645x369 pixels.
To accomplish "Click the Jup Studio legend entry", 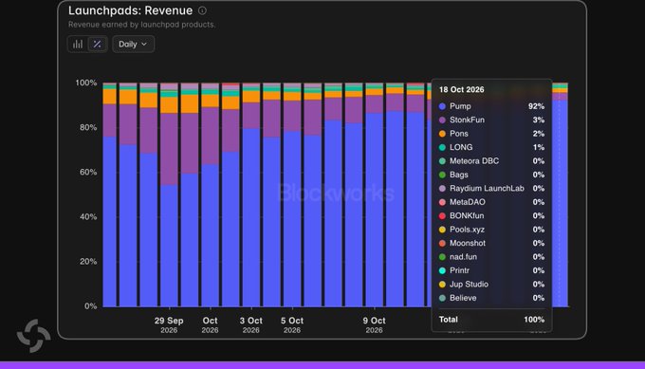I will coord(491,285).
